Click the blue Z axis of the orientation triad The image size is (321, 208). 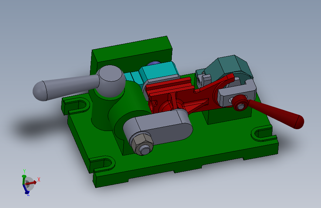pyautogui.click(x=26, y=189)
